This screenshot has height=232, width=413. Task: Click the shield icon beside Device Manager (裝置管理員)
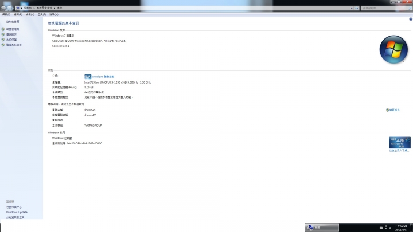point(3,29)
